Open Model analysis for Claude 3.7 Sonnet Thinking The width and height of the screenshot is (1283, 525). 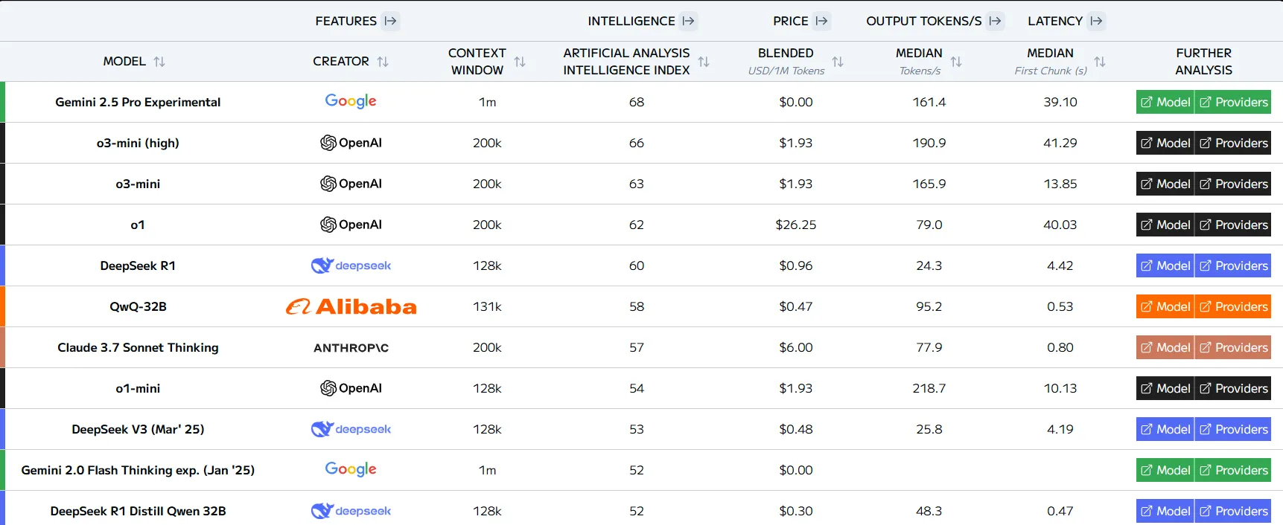tap(1165, 347)
